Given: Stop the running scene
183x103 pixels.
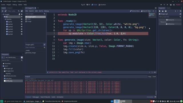Looking at the screenshot, I should pos(167,5).
